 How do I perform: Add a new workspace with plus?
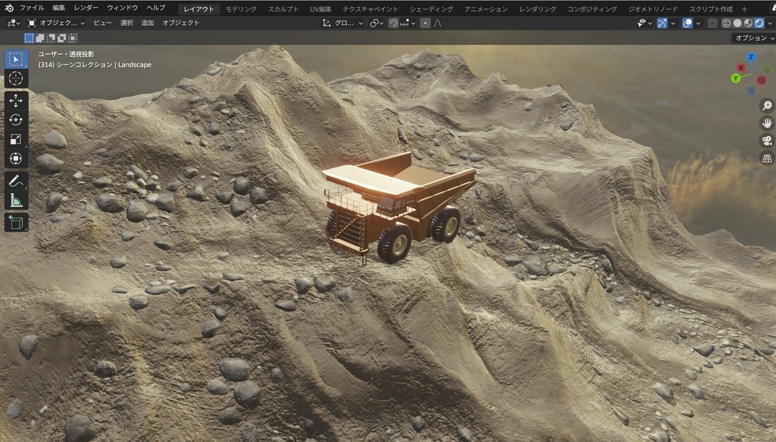tap(744, 9)
